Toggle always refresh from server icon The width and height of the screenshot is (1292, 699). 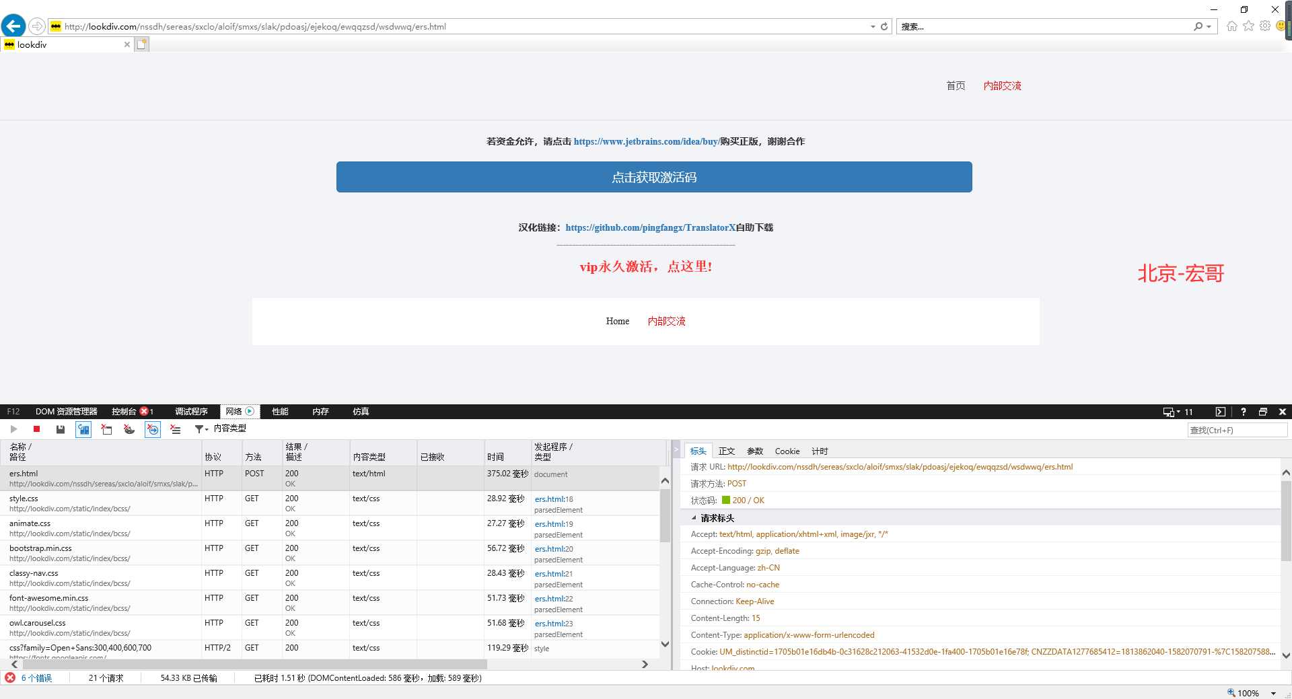coord(83,429)
